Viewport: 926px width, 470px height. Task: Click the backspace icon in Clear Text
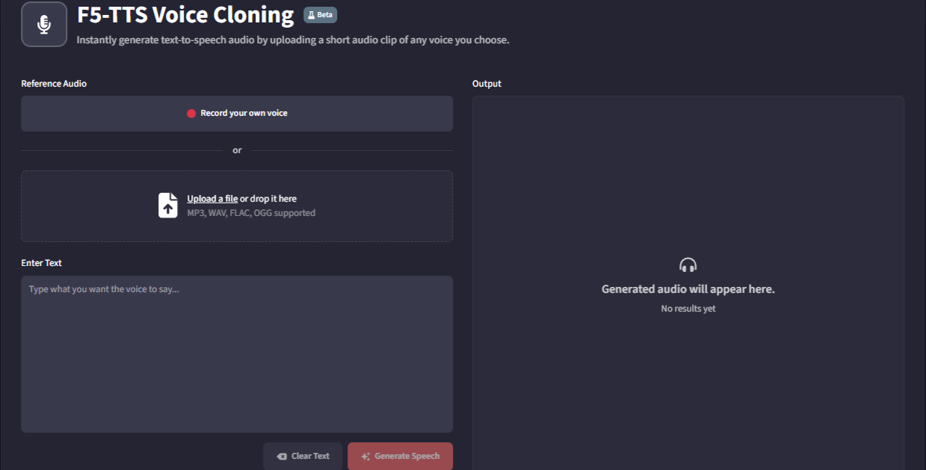pos(282,457)
